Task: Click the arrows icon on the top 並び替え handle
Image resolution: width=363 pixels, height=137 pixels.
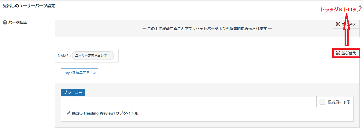Action: coord(338,24)
